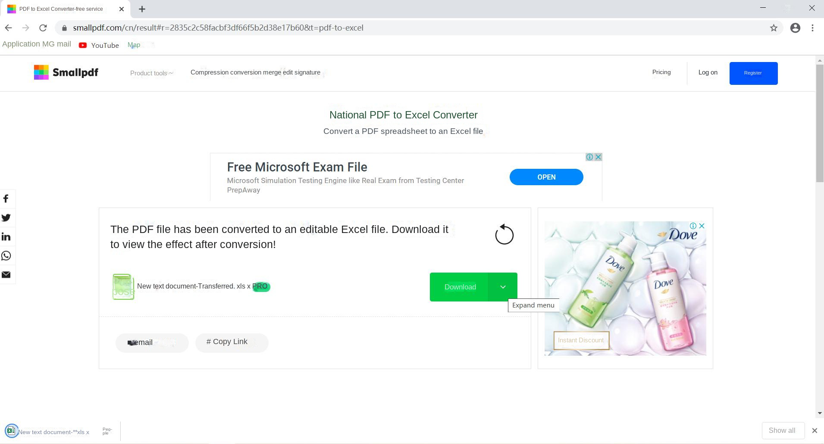The image size is (824, 444).
Task: Click the scrollbar down arrow
Action: 820,413
